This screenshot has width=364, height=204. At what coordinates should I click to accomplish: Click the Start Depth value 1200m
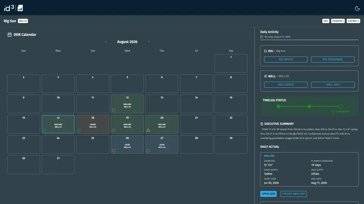pyautogui.click(x=268, y=174)
